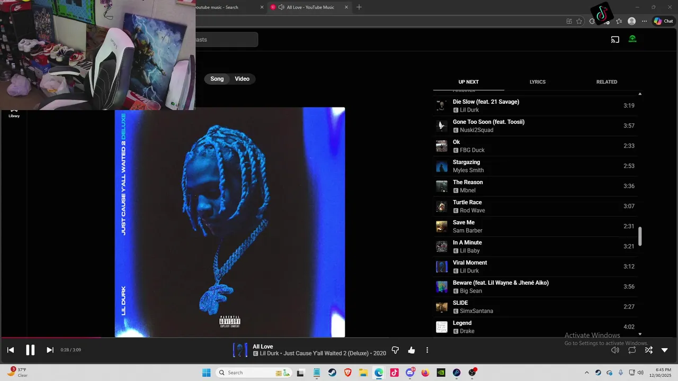
Task: Dislike the song All Love
Action: [395, 350]
